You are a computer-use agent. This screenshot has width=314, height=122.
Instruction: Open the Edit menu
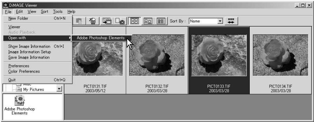coord(20,12)
